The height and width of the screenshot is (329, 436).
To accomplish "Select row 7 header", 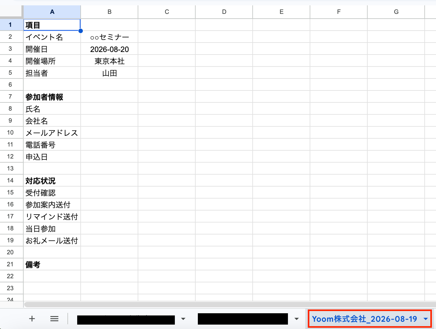I will click(11, 96).
